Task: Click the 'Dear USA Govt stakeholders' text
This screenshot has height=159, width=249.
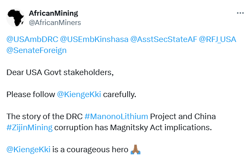Action: 60,73
